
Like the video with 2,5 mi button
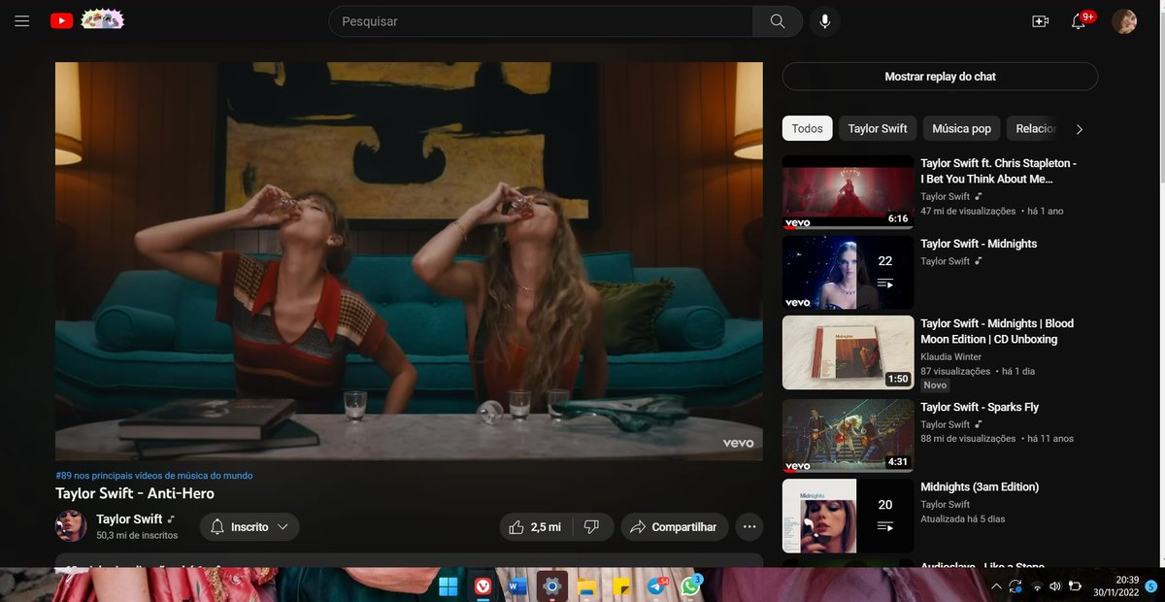pos(535,526)
